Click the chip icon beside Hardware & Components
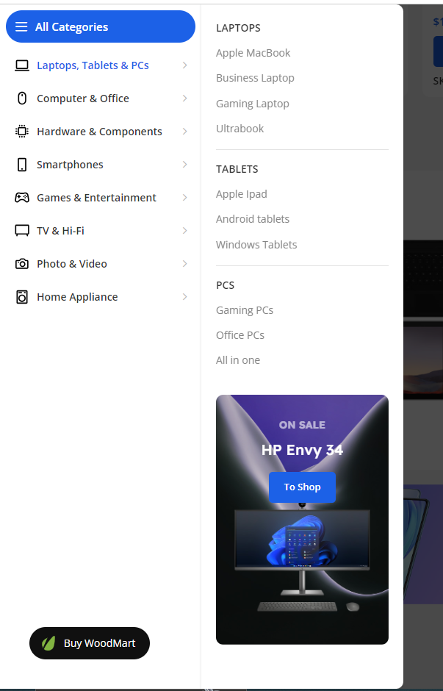Image resolution: width=443 pixels, height=691 pixels. [x=21, y=132]
